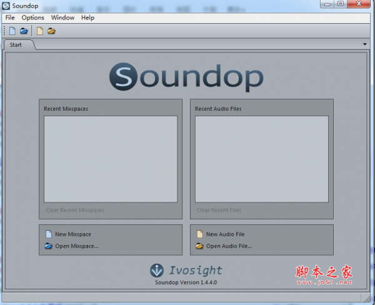Select New Audio File link
This screenshot has height=305, width=375.
[225, 234]
